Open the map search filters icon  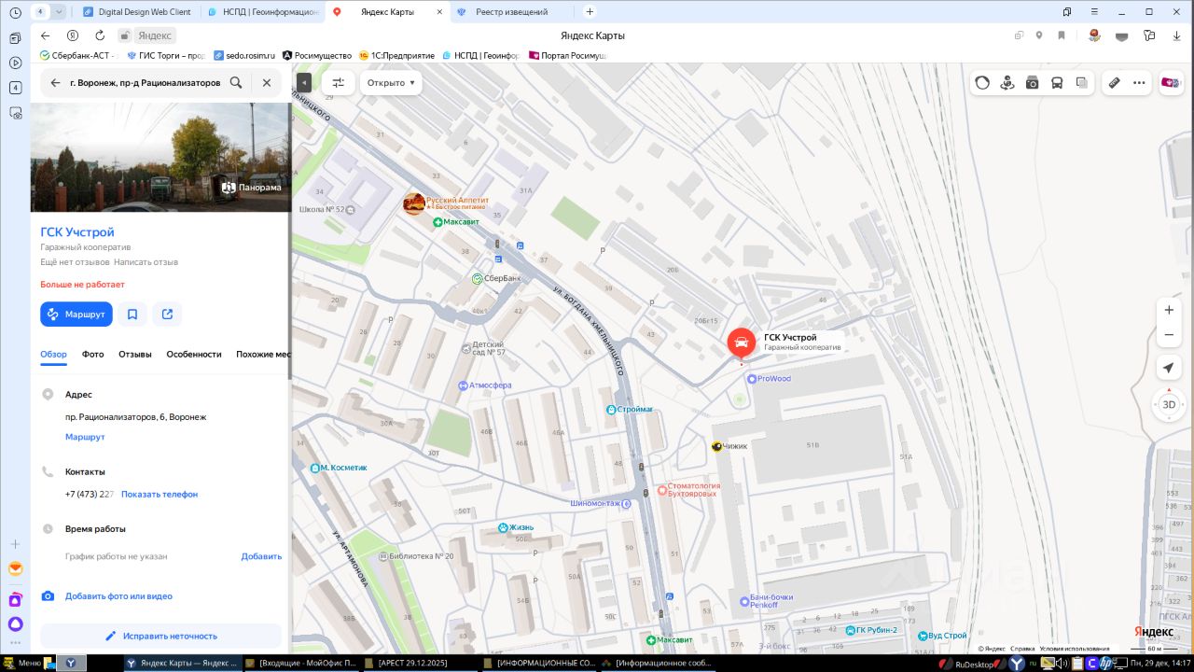(x=338, y=82)
